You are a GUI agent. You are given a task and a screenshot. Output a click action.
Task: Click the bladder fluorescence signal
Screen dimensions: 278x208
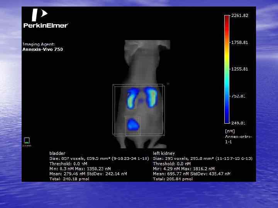[133, 124]
